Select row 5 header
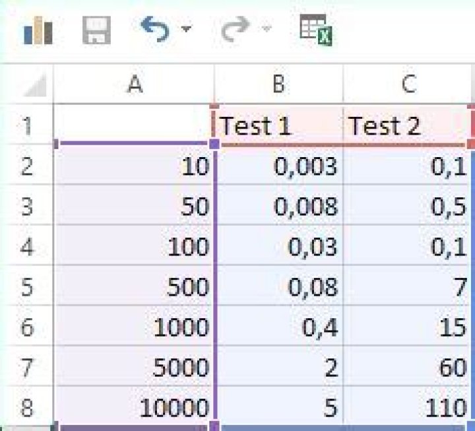 26,286
